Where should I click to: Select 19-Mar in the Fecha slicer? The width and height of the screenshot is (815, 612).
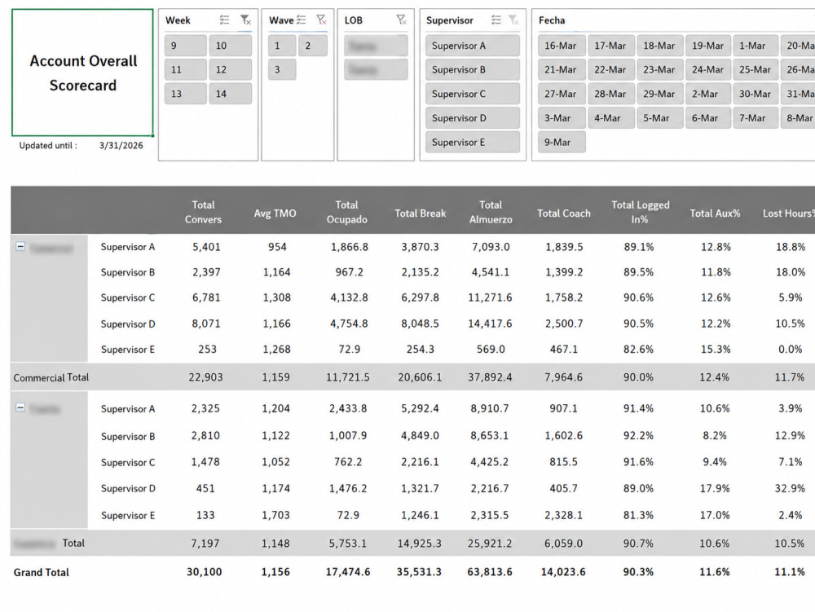click(x=708, y=46)
